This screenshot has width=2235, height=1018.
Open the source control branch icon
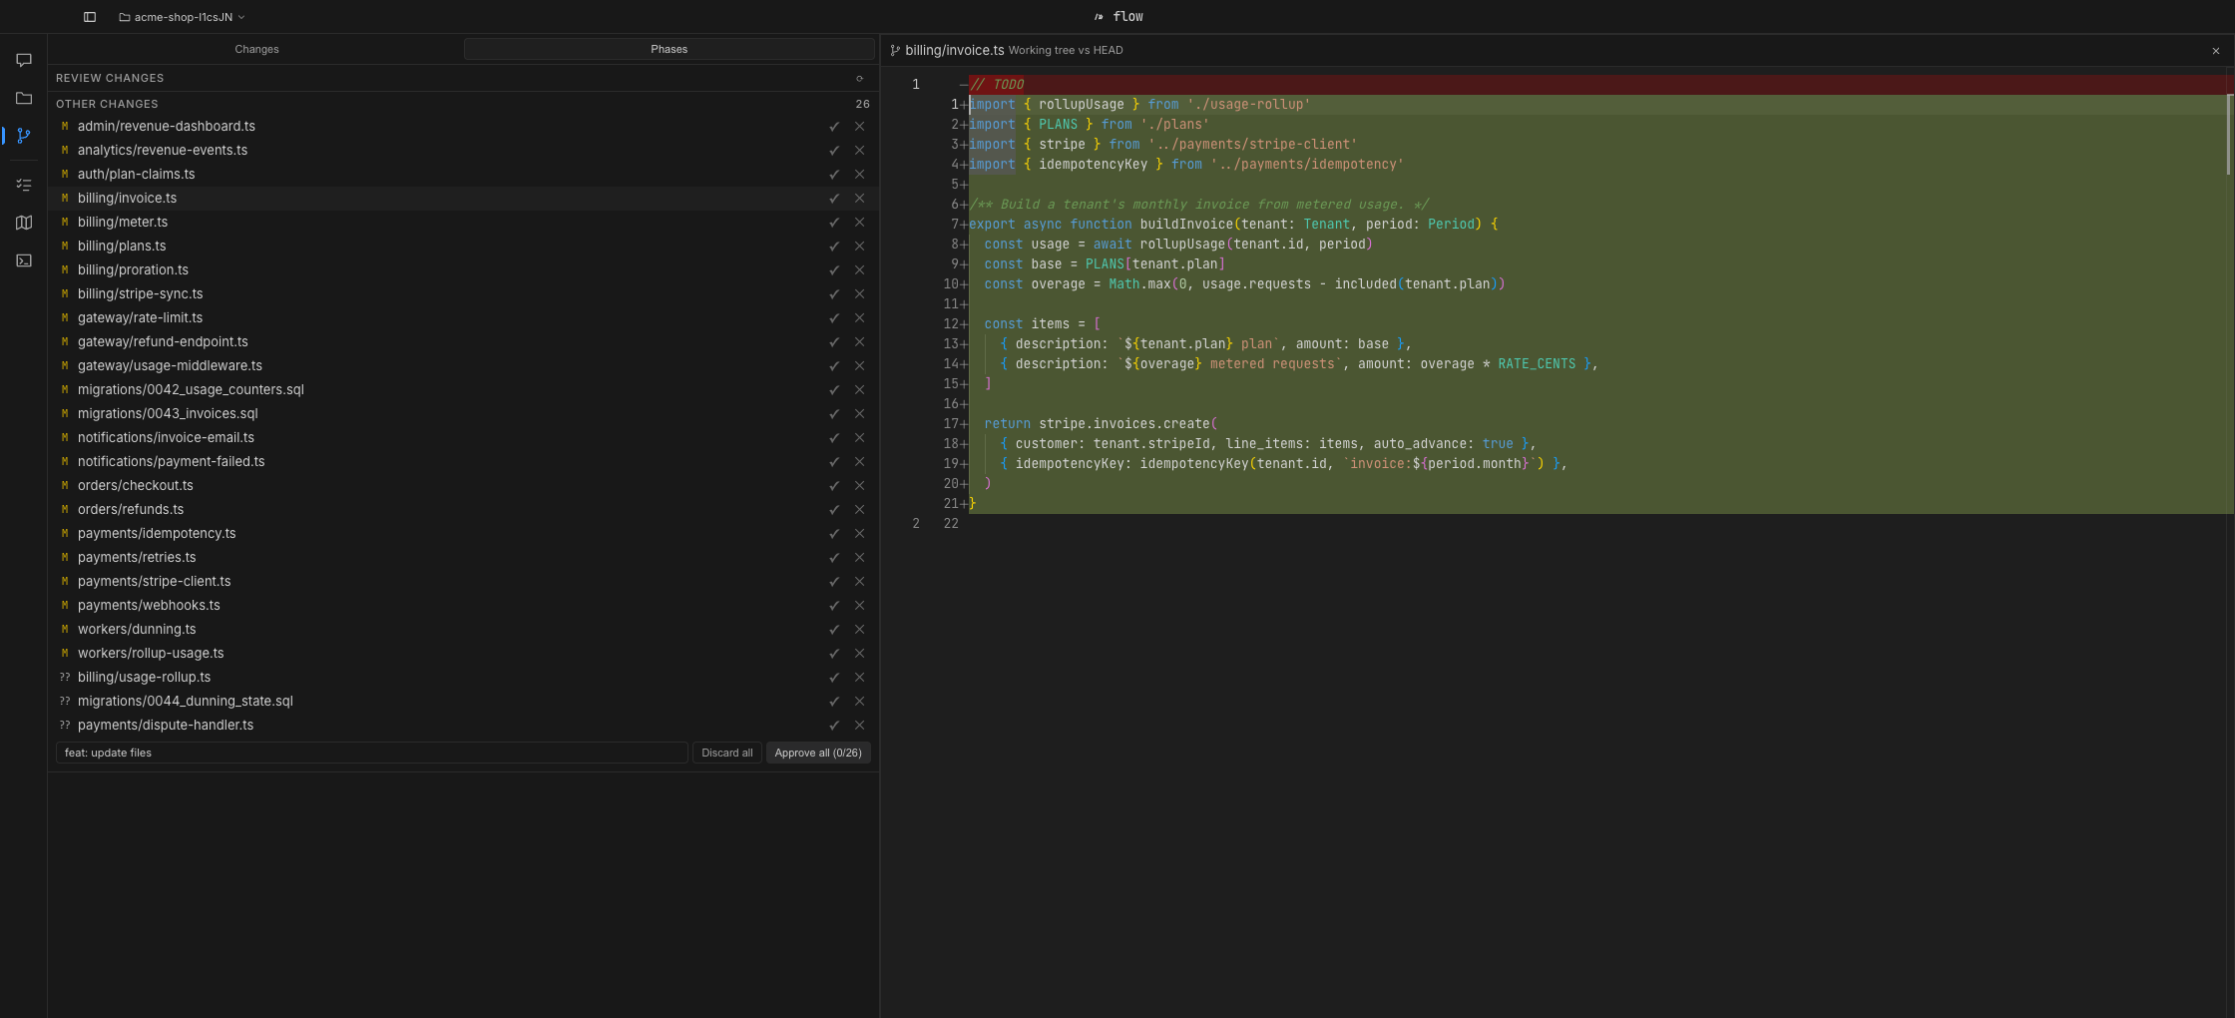24,136
